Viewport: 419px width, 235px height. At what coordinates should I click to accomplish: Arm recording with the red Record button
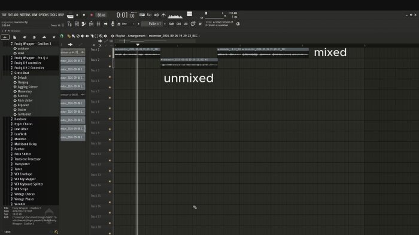coord(92,15)
